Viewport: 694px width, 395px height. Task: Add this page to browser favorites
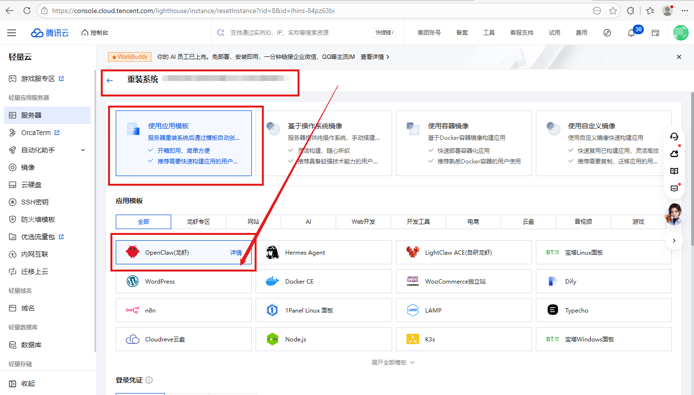[613, 11]
